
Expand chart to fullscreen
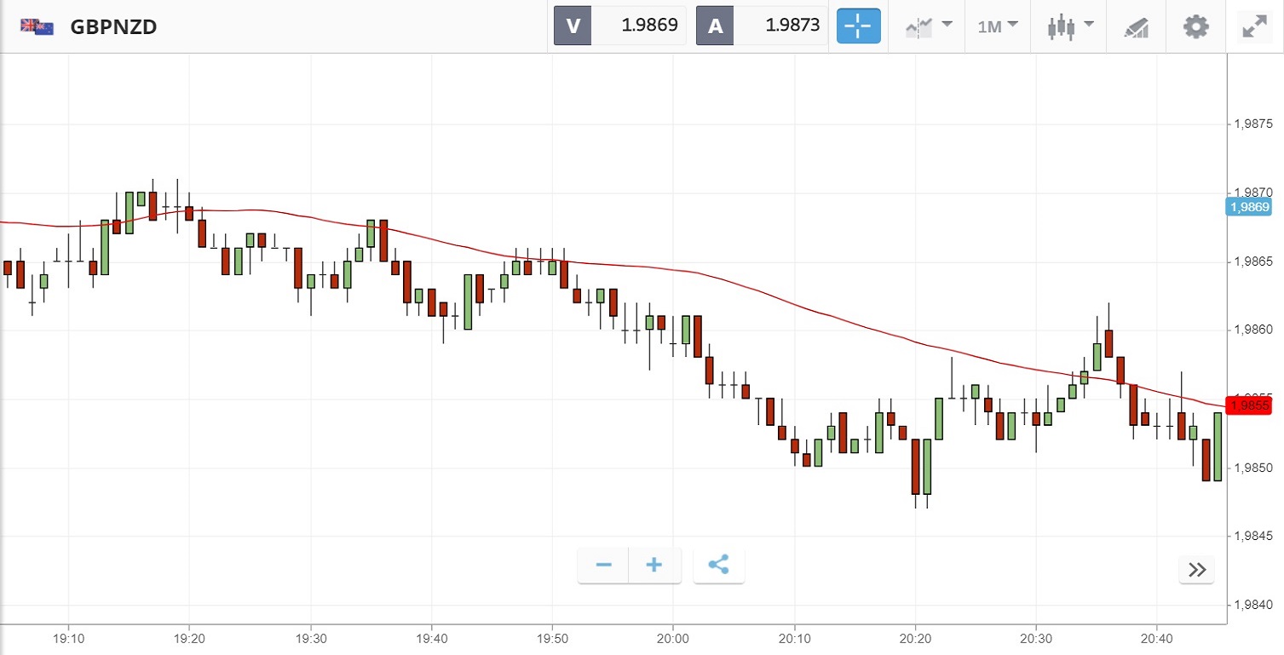pyautogui.click(x=1253, y=26)
